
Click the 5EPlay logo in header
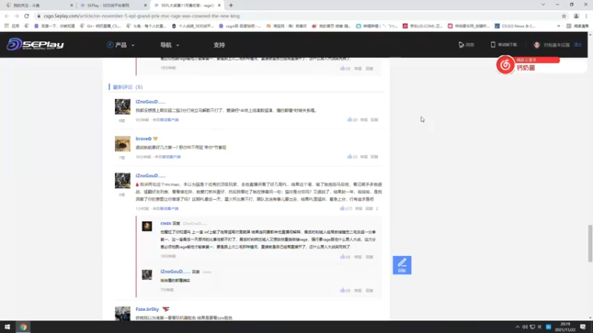point(35,44)
